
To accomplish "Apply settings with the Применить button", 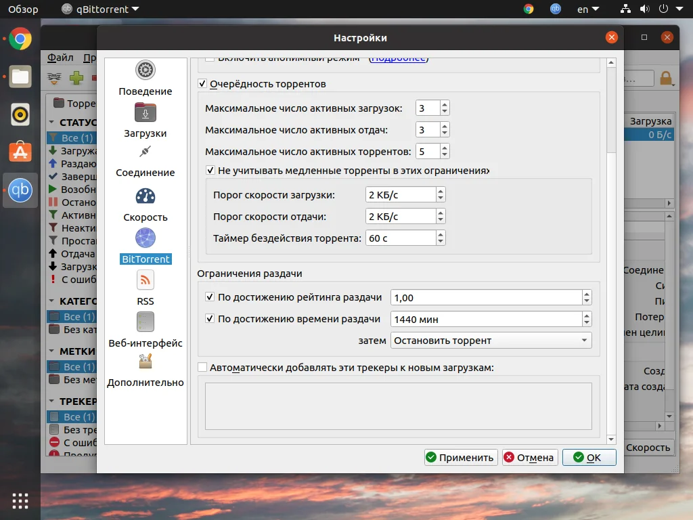I will (x=460, y=457).
